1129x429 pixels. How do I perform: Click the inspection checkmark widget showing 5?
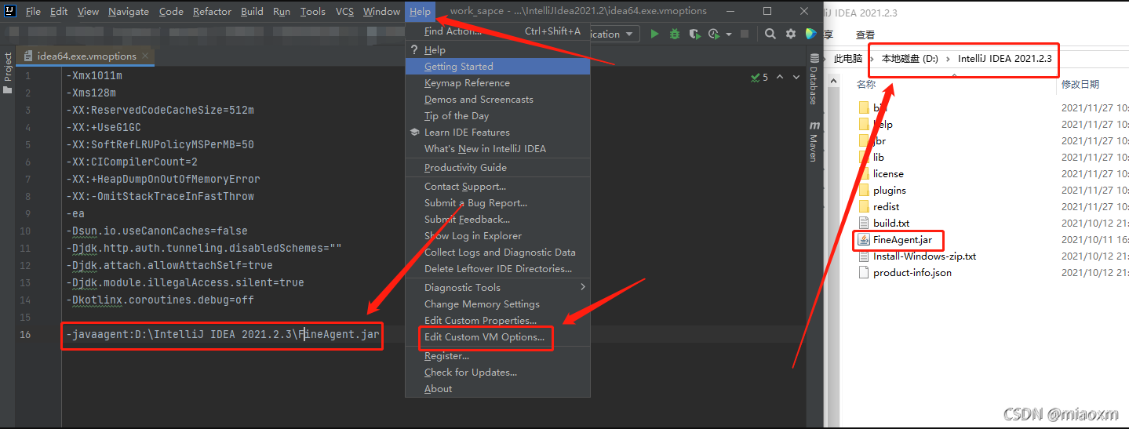759,77
